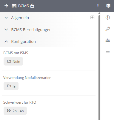The image size is (114, 120).
Task: Select the Nein chip under BCMS mit ISMS
Action: (13, 61)
